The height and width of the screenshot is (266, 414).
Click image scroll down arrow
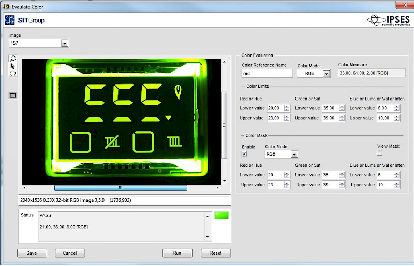click(x=225, y=181)
